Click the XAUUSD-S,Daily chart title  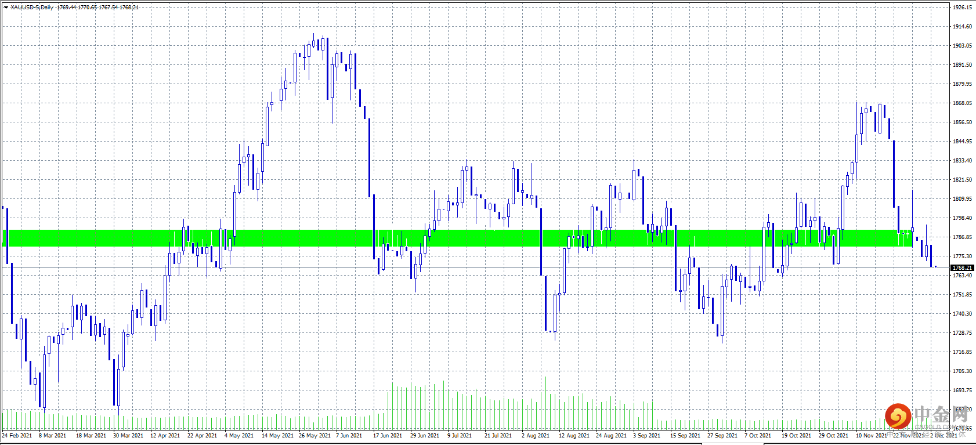click(31, 8)
